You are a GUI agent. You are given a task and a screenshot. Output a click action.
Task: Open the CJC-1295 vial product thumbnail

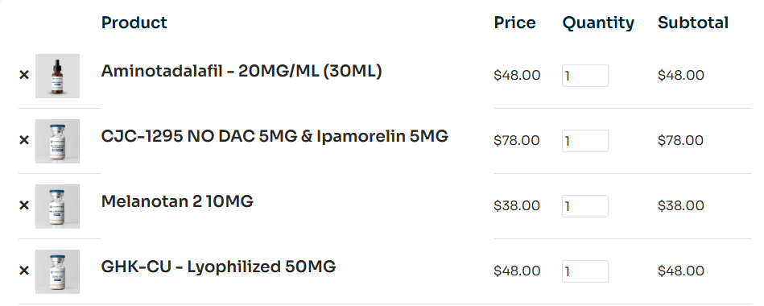point(57,141)
